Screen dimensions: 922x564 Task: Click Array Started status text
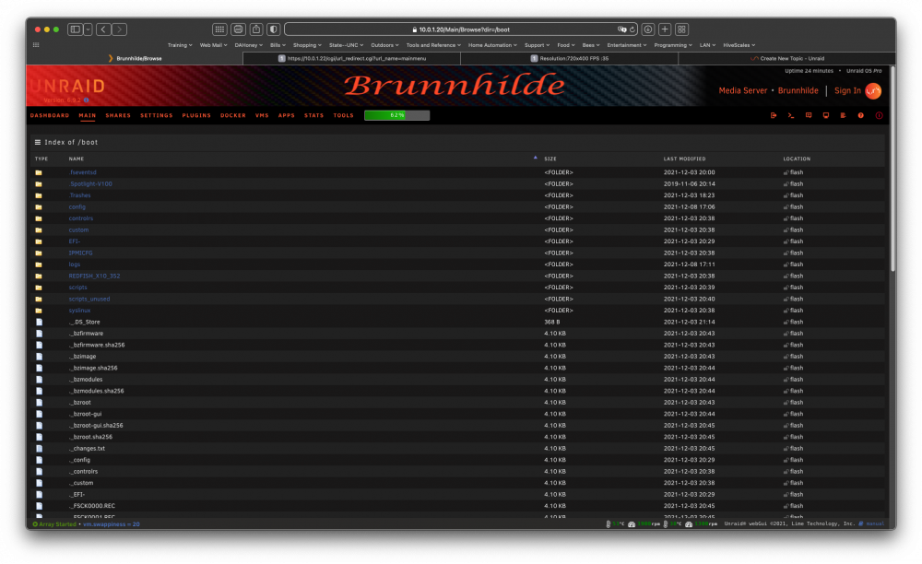(57, 524)
